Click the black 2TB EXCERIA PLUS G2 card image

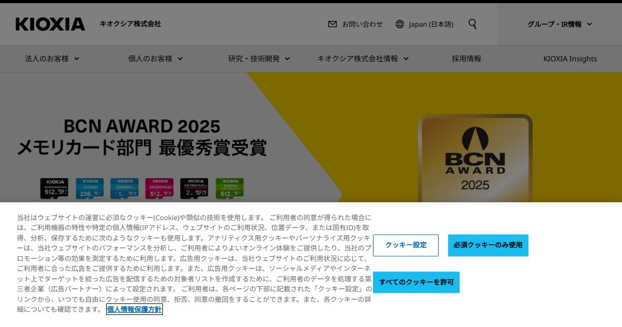pos(194,188)
